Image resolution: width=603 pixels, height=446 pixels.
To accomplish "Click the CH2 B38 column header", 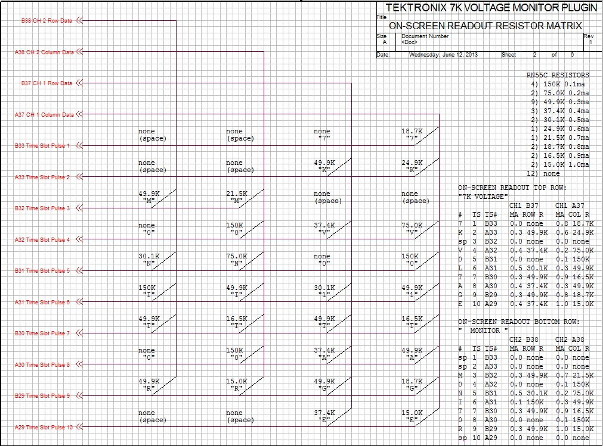I will (524, 339).
